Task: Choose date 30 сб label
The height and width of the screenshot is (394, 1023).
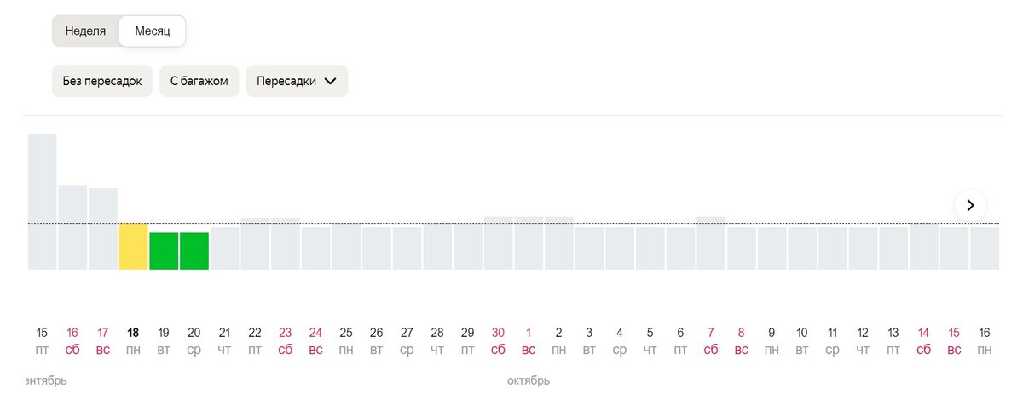Action: [498, 341]
